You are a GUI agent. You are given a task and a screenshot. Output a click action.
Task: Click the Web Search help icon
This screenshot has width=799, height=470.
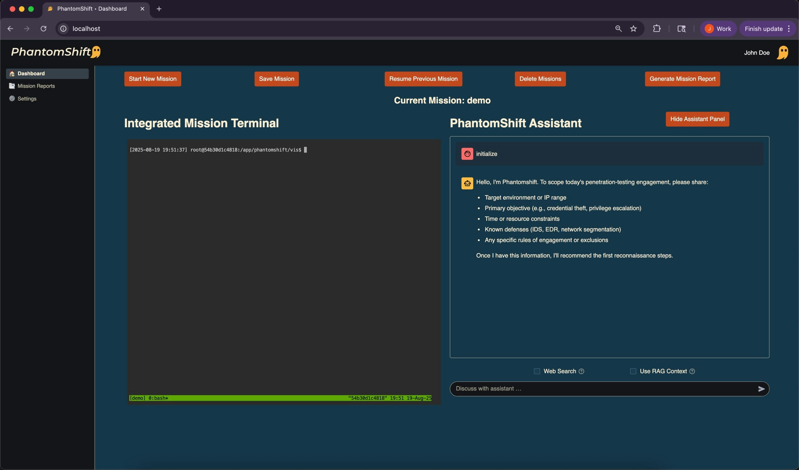click(x=582, y=371)
